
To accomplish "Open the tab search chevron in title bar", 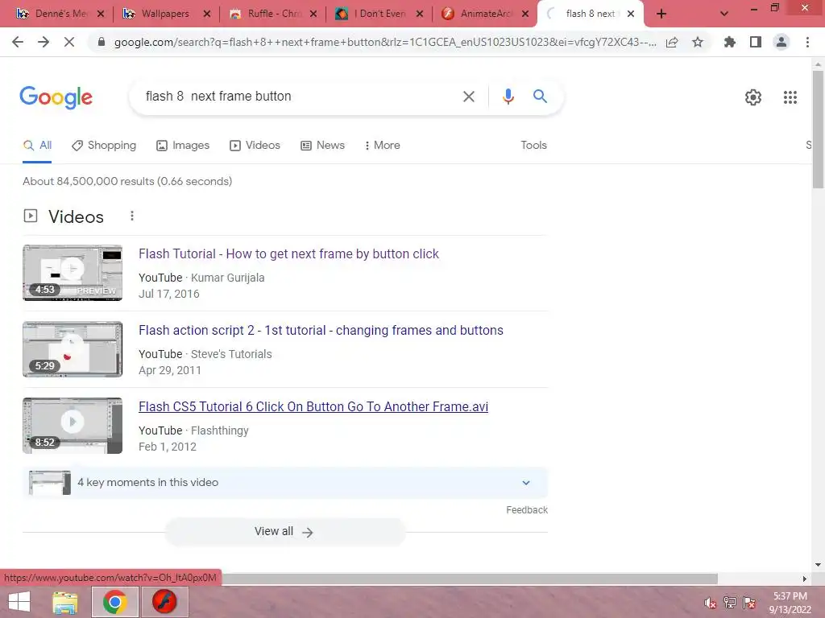I will pyautogui.click(x=724, y=14).
